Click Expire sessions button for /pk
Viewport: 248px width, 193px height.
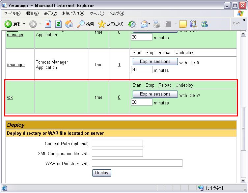[155, 94]
